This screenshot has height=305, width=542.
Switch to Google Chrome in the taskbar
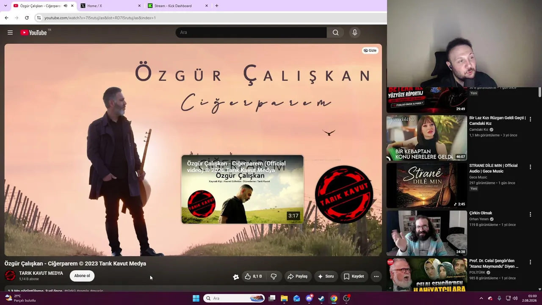click(x=334, y=298)
